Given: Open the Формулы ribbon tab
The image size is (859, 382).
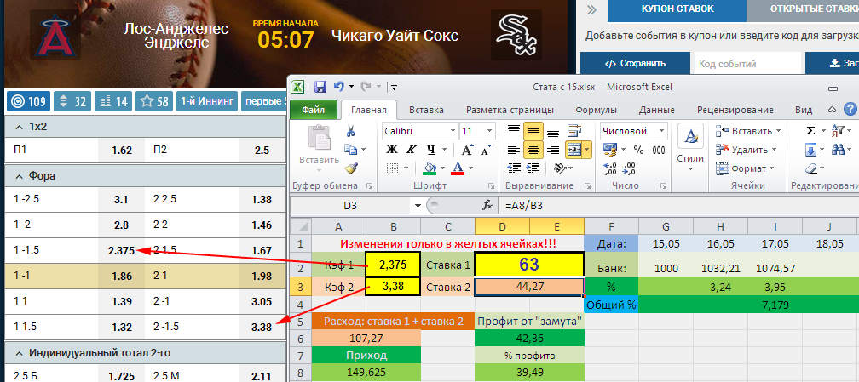Looking at the screenshot, I should [595, 110].
